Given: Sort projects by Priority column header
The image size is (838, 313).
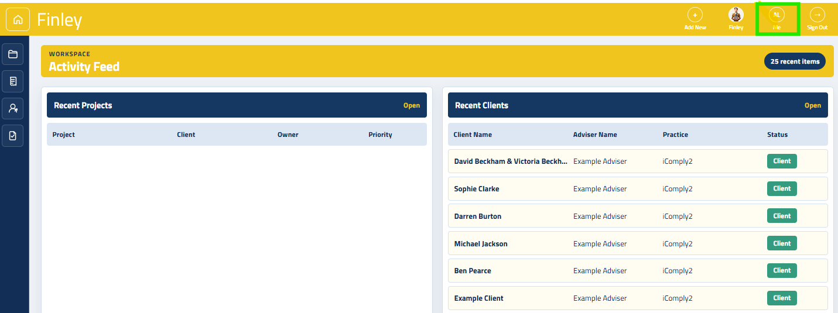Looking at the screenshot, I should pyautogui.click(x=380, y=135).
